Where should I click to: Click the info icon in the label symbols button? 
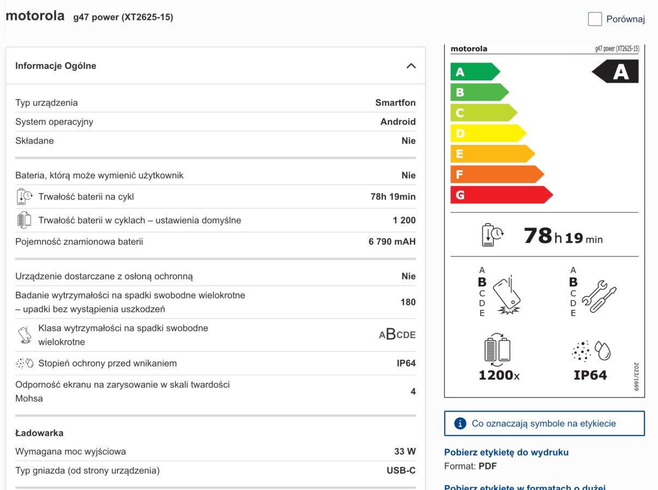460,424
